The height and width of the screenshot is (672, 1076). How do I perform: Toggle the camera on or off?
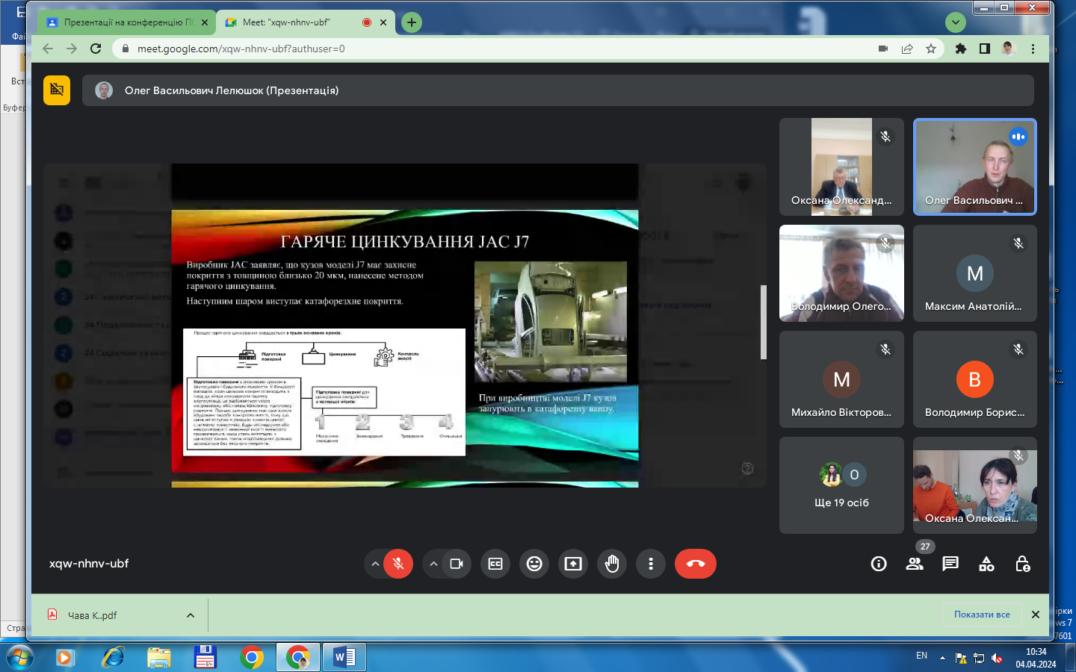(457, 564)
